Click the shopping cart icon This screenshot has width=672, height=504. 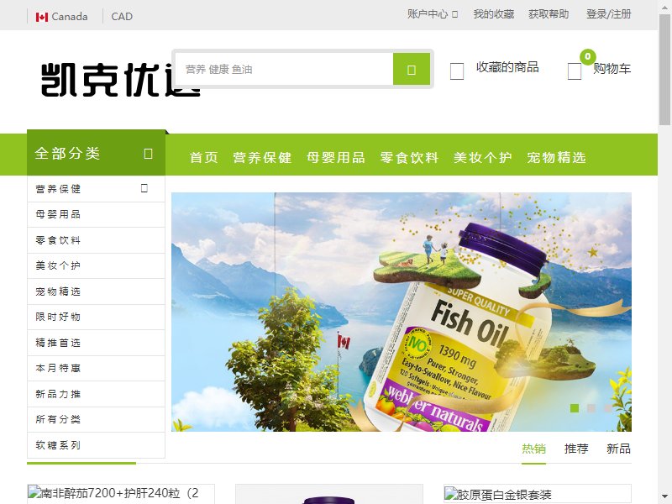[575, 71]
